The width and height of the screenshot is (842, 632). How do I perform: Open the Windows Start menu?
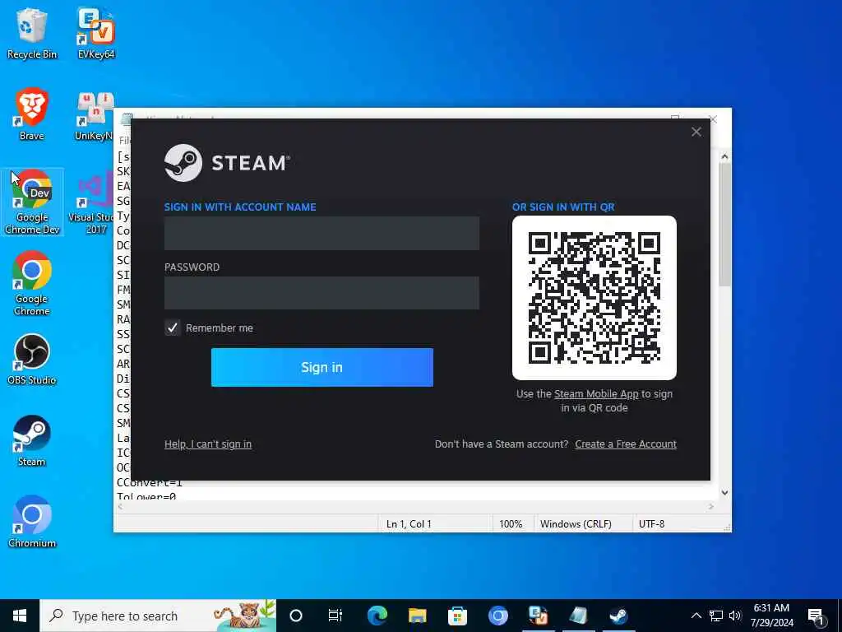tap(20, 616)
